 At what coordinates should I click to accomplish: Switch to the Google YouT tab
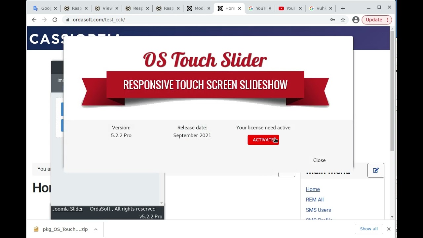coord(260,8)
